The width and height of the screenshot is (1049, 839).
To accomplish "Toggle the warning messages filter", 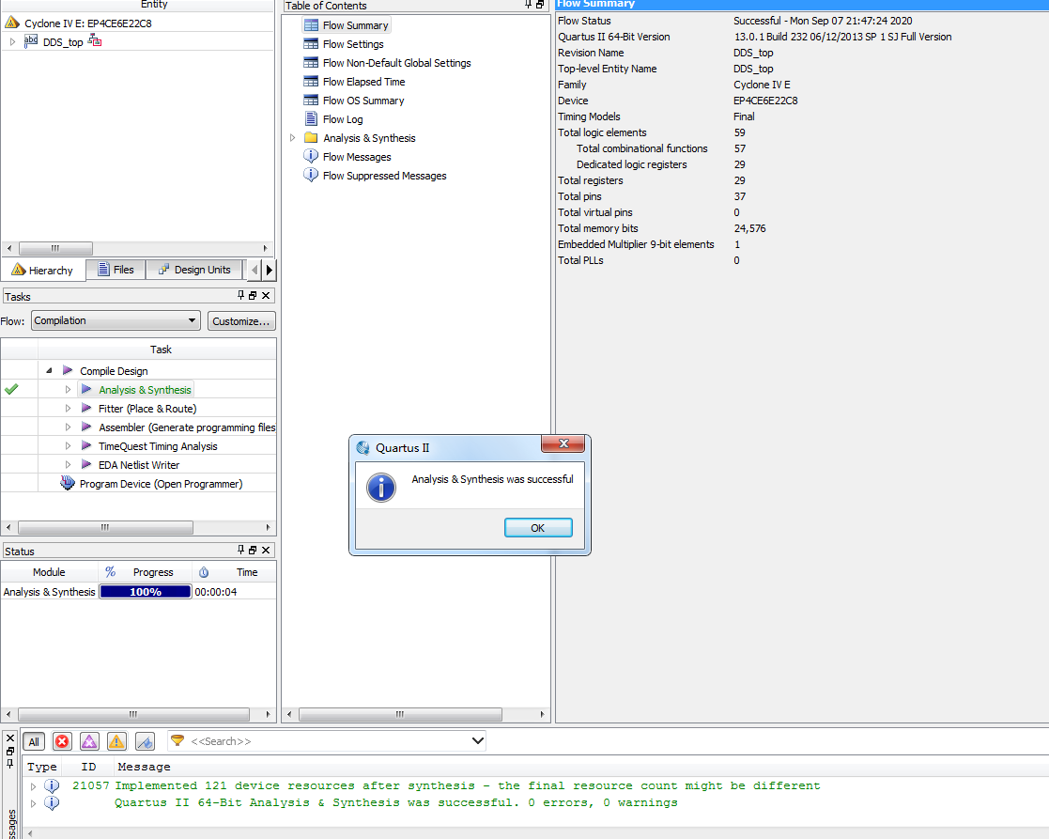I will click(116, 741).
